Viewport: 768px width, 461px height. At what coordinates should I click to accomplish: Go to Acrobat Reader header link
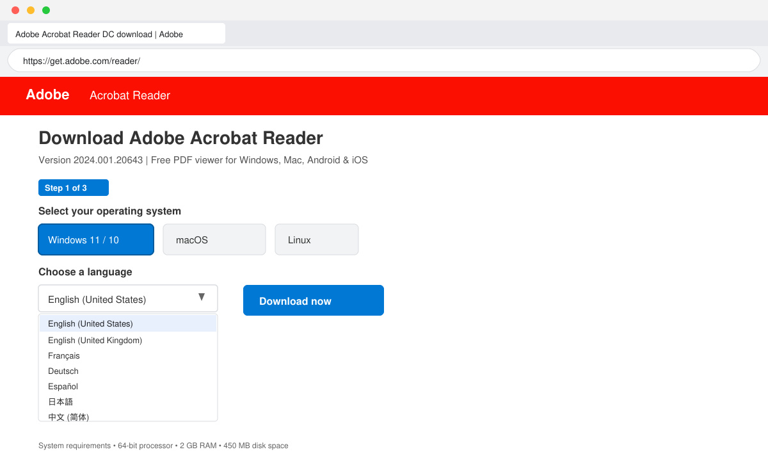click(x=130, y=95)
